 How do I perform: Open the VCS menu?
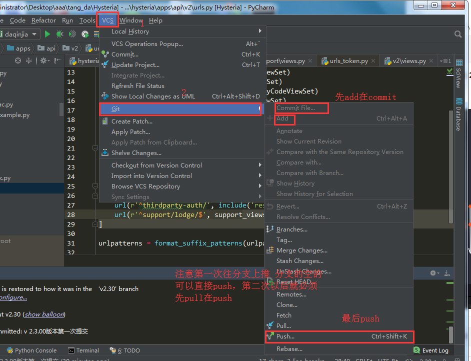point(107,20)
